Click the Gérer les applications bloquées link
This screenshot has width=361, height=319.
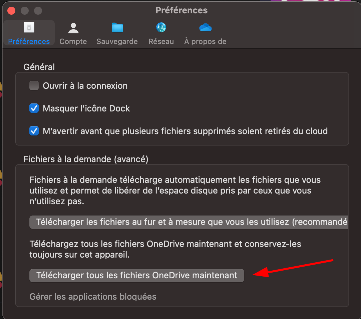pos(93,296)
